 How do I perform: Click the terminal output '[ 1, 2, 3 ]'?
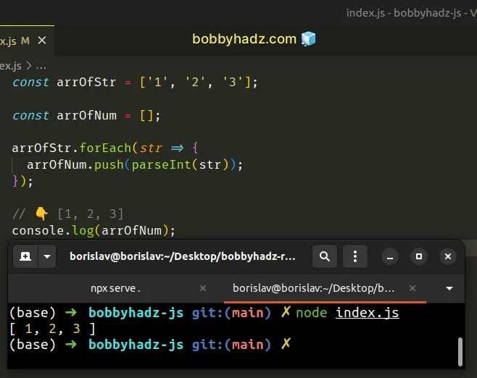(52, 329)
